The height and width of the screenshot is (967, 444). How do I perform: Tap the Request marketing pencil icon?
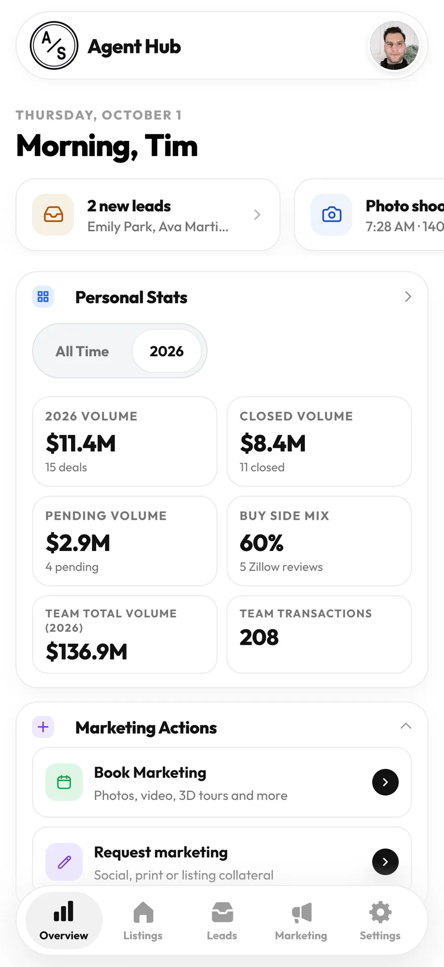(64, 862)
